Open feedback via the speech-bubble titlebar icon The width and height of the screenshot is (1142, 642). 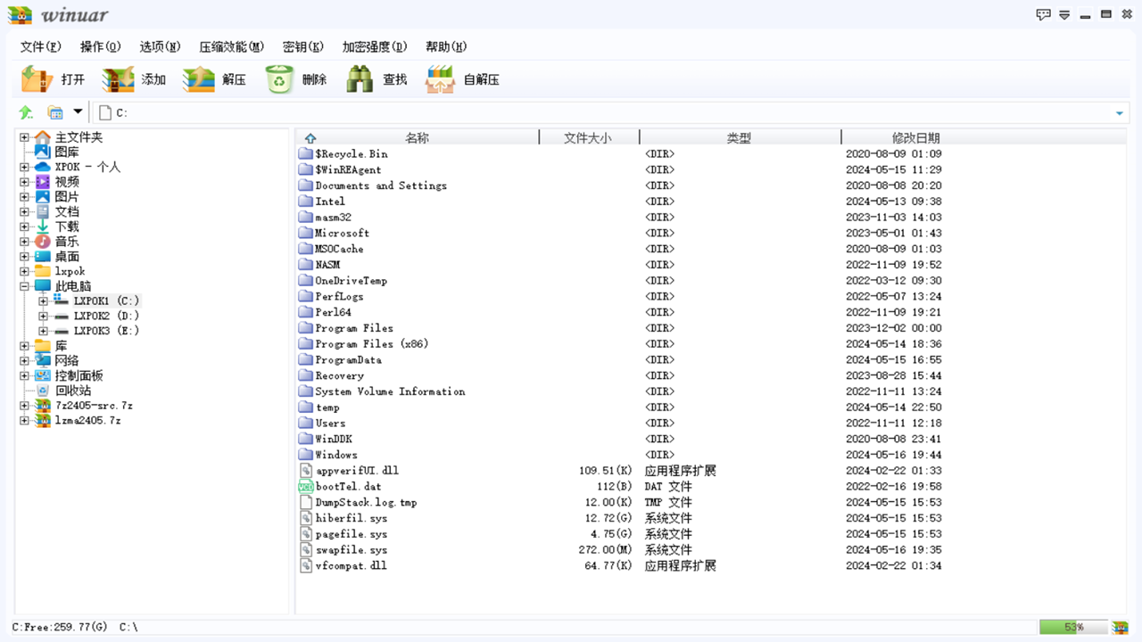tap(1042, 14)
